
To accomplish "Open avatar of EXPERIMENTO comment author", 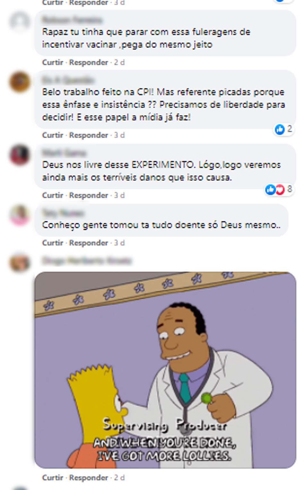I will click(x=20, y=155).
